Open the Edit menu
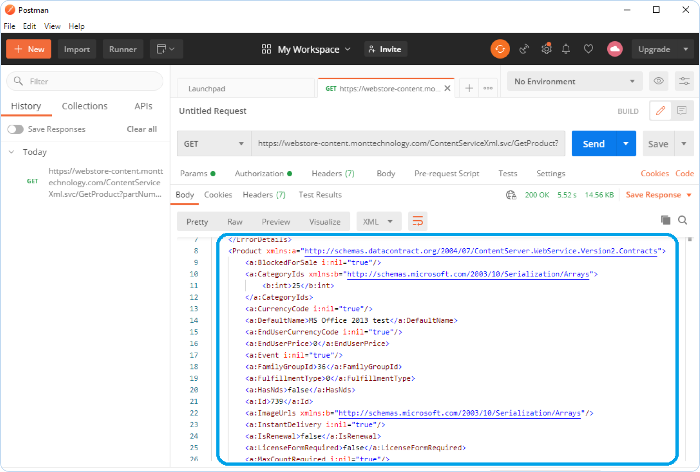The width and height of the screenshot is (700, 472). pos(29,26)
